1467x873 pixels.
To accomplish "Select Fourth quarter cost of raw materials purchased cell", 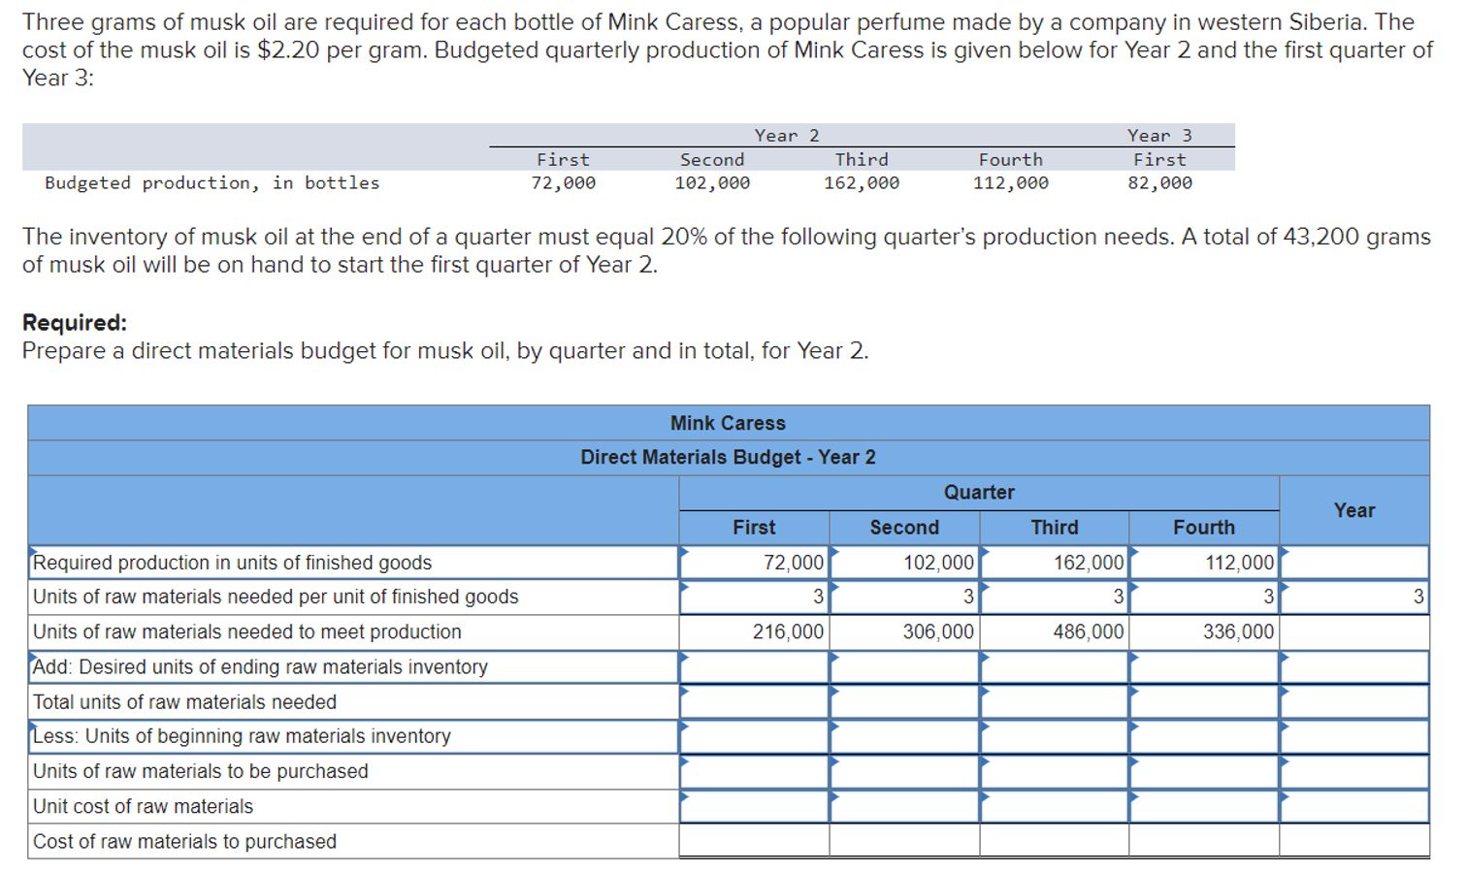I will (x=1204, y=841).
